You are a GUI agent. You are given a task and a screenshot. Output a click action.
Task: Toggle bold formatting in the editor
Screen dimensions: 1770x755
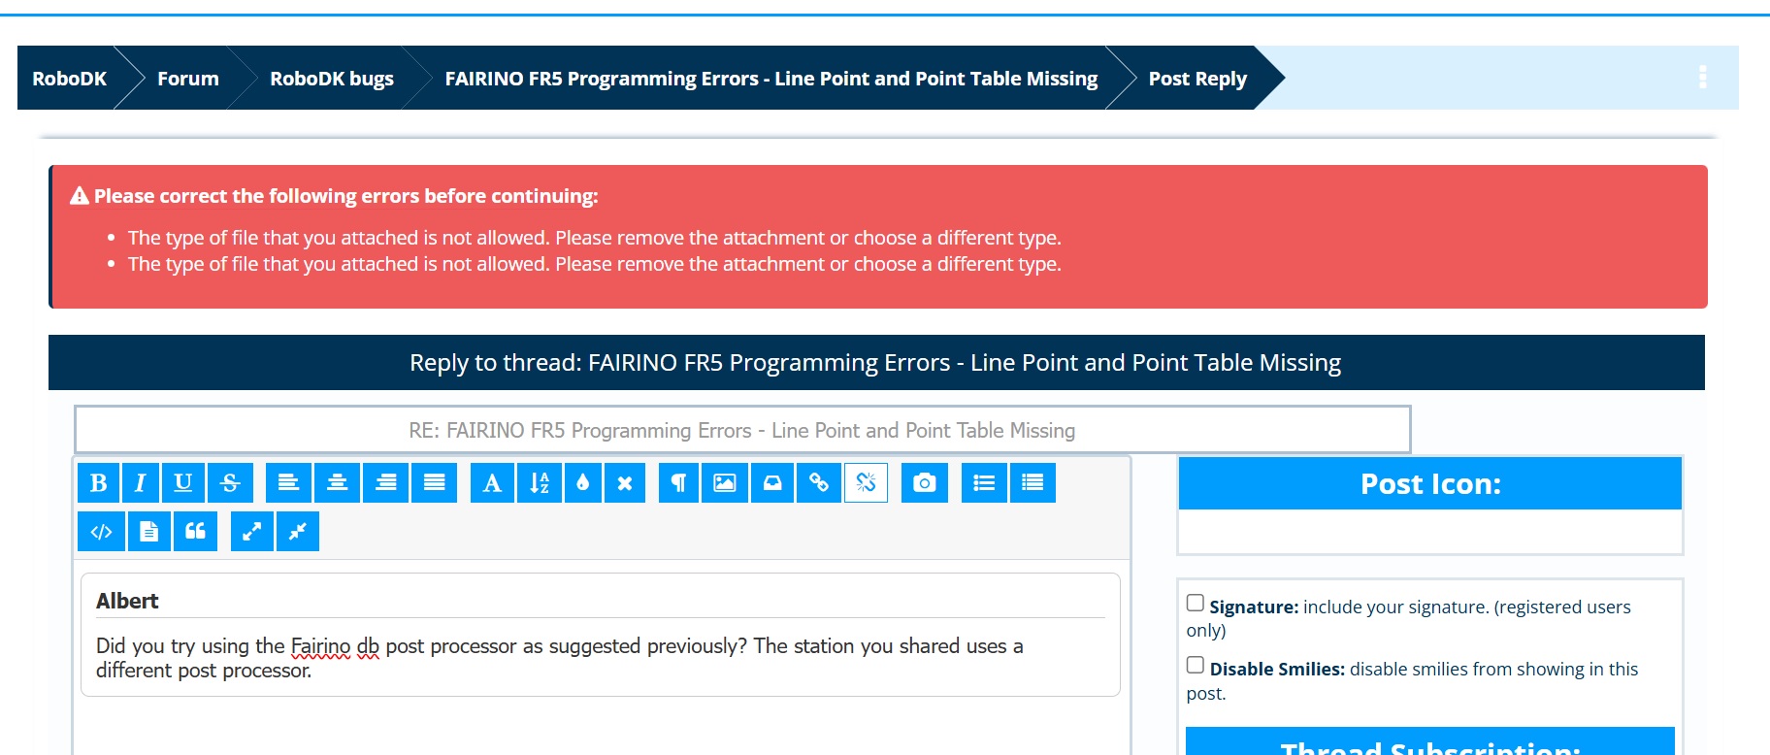click(x=99, y=482)
